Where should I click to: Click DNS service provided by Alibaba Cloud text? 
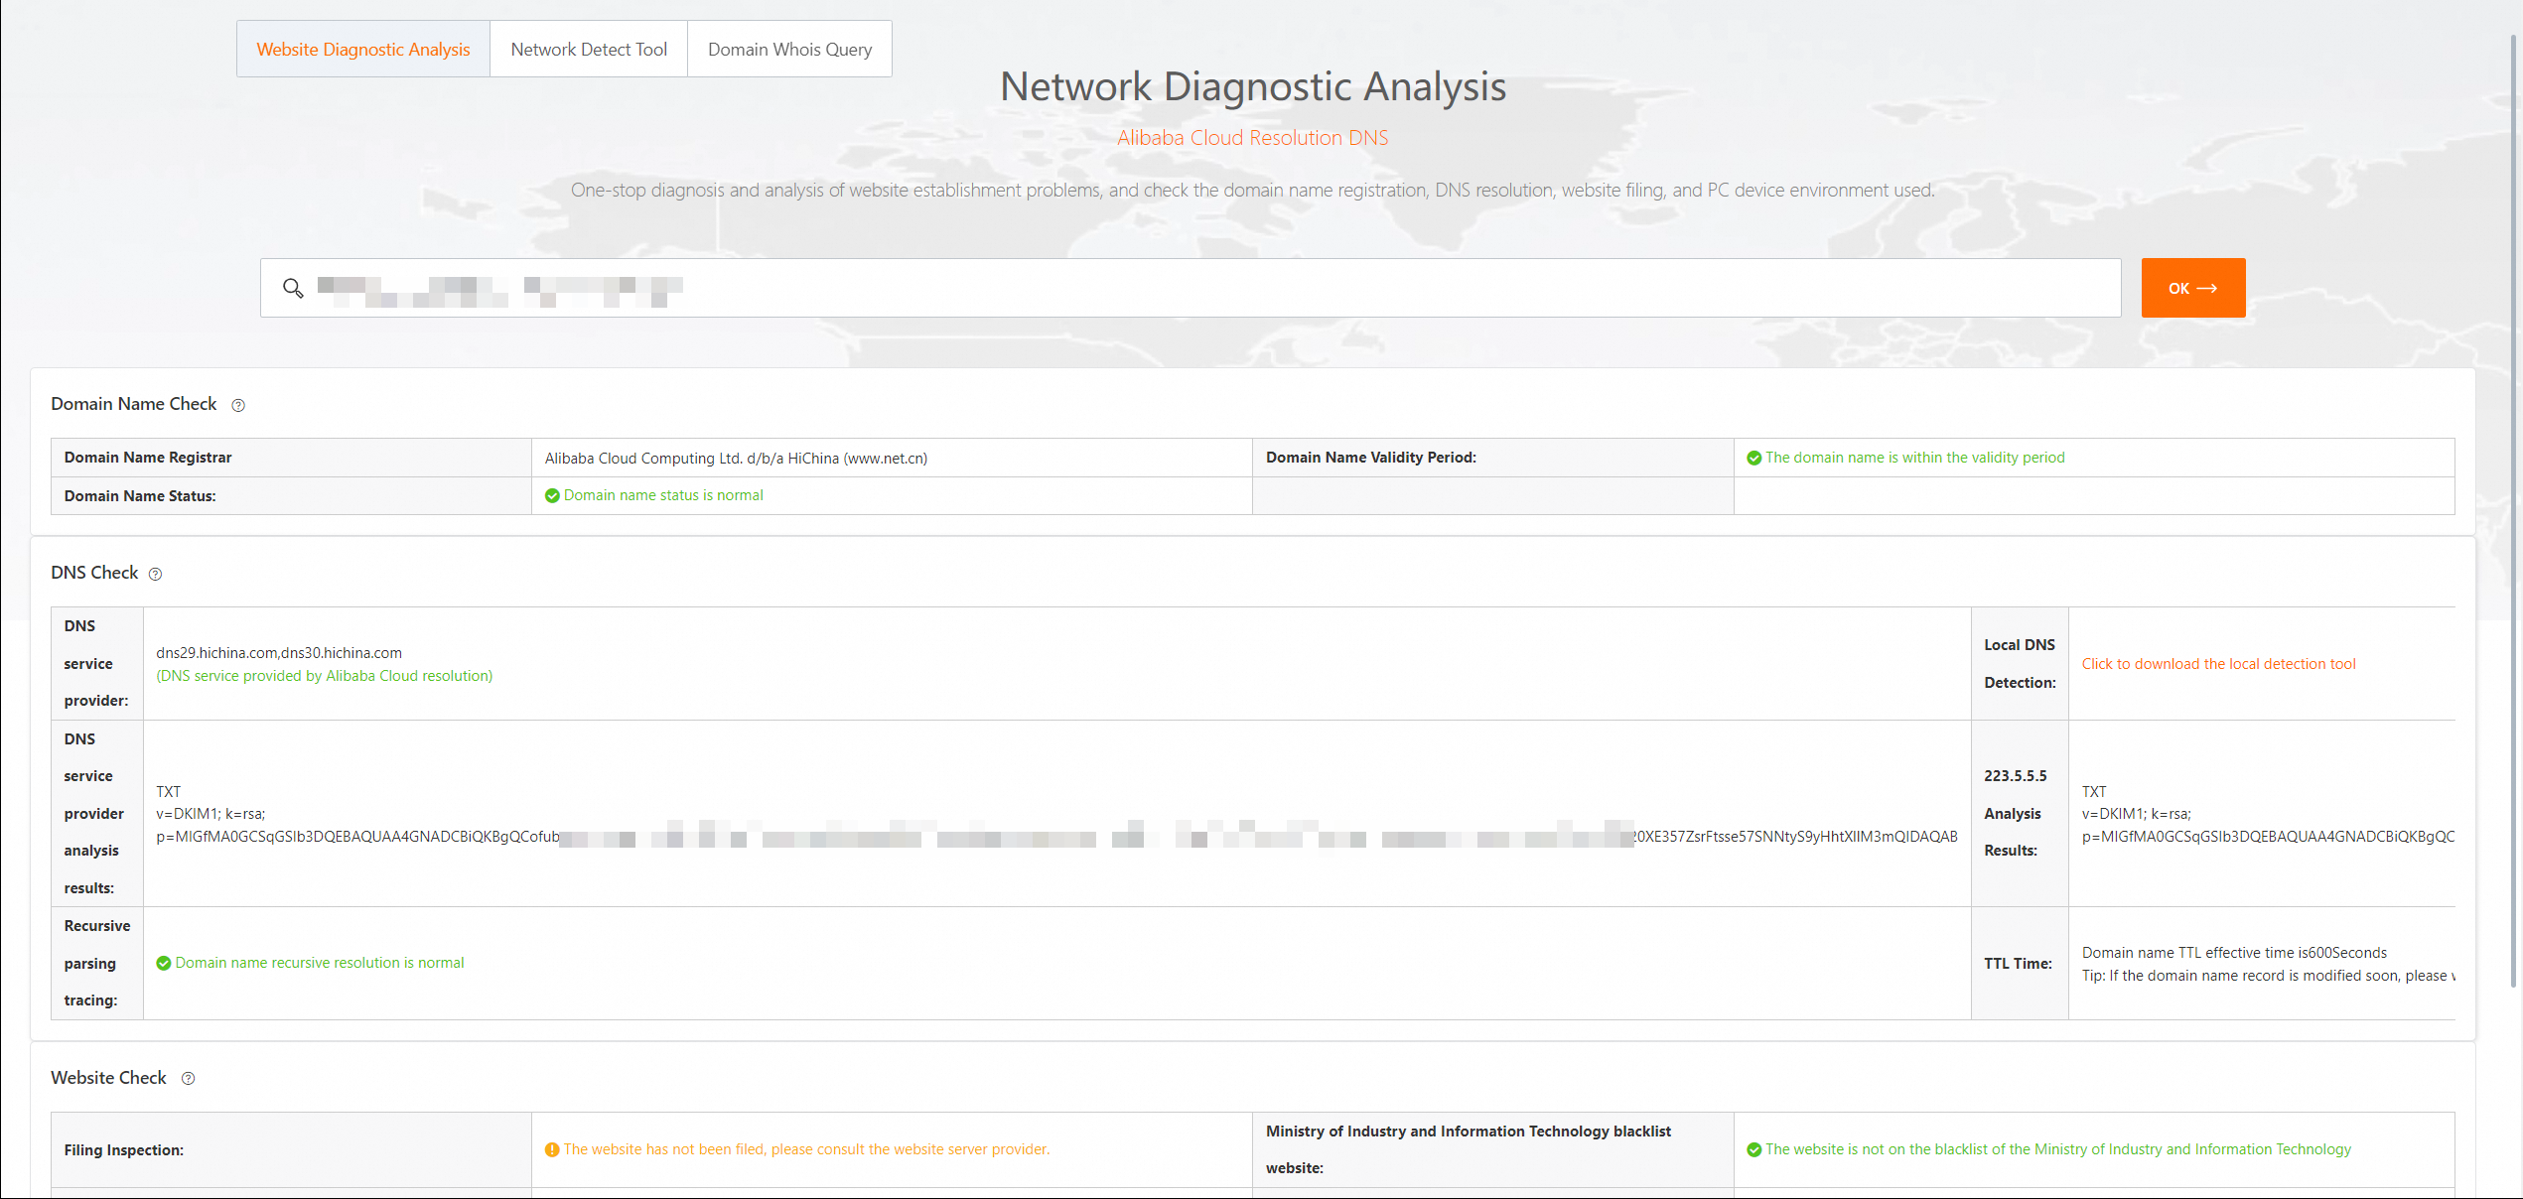pos(324,676)
